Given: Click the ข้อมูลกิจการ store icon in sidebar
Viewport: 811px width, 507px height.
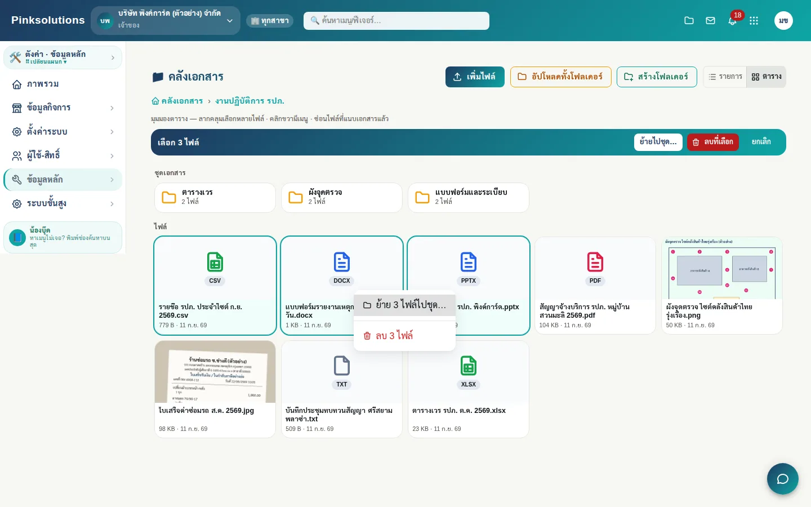Looking at the screenshot, I should (17, 108).
